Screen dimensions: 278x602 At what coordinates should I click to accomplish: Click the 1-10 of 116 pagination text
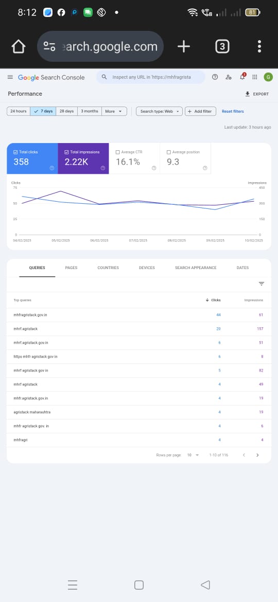(x=218, y=455)
